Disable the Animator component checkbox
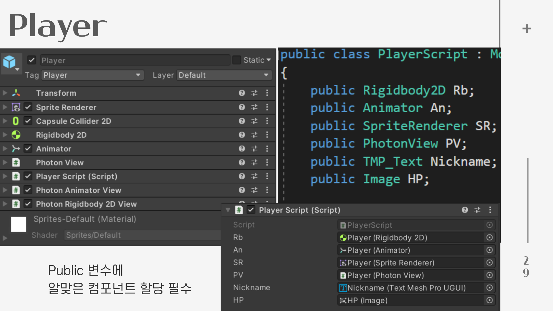The image size is (553, 311). coord(28,149)
